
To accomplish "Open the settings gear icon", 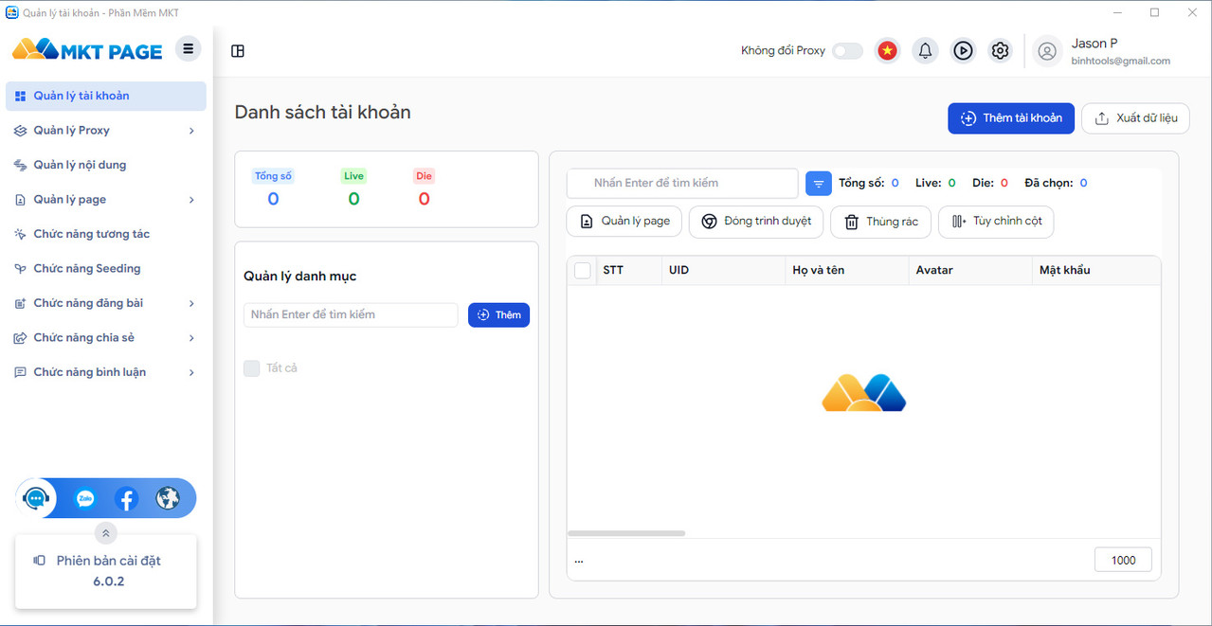I will point(1000,51).
